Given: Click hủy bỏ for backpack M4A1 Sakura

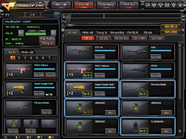Looking at the screenshot, I should coord(51,75).
